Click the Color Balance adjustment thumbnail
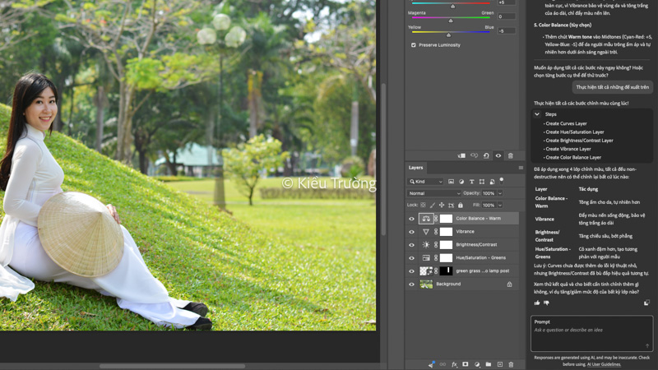 pos(426,219)
